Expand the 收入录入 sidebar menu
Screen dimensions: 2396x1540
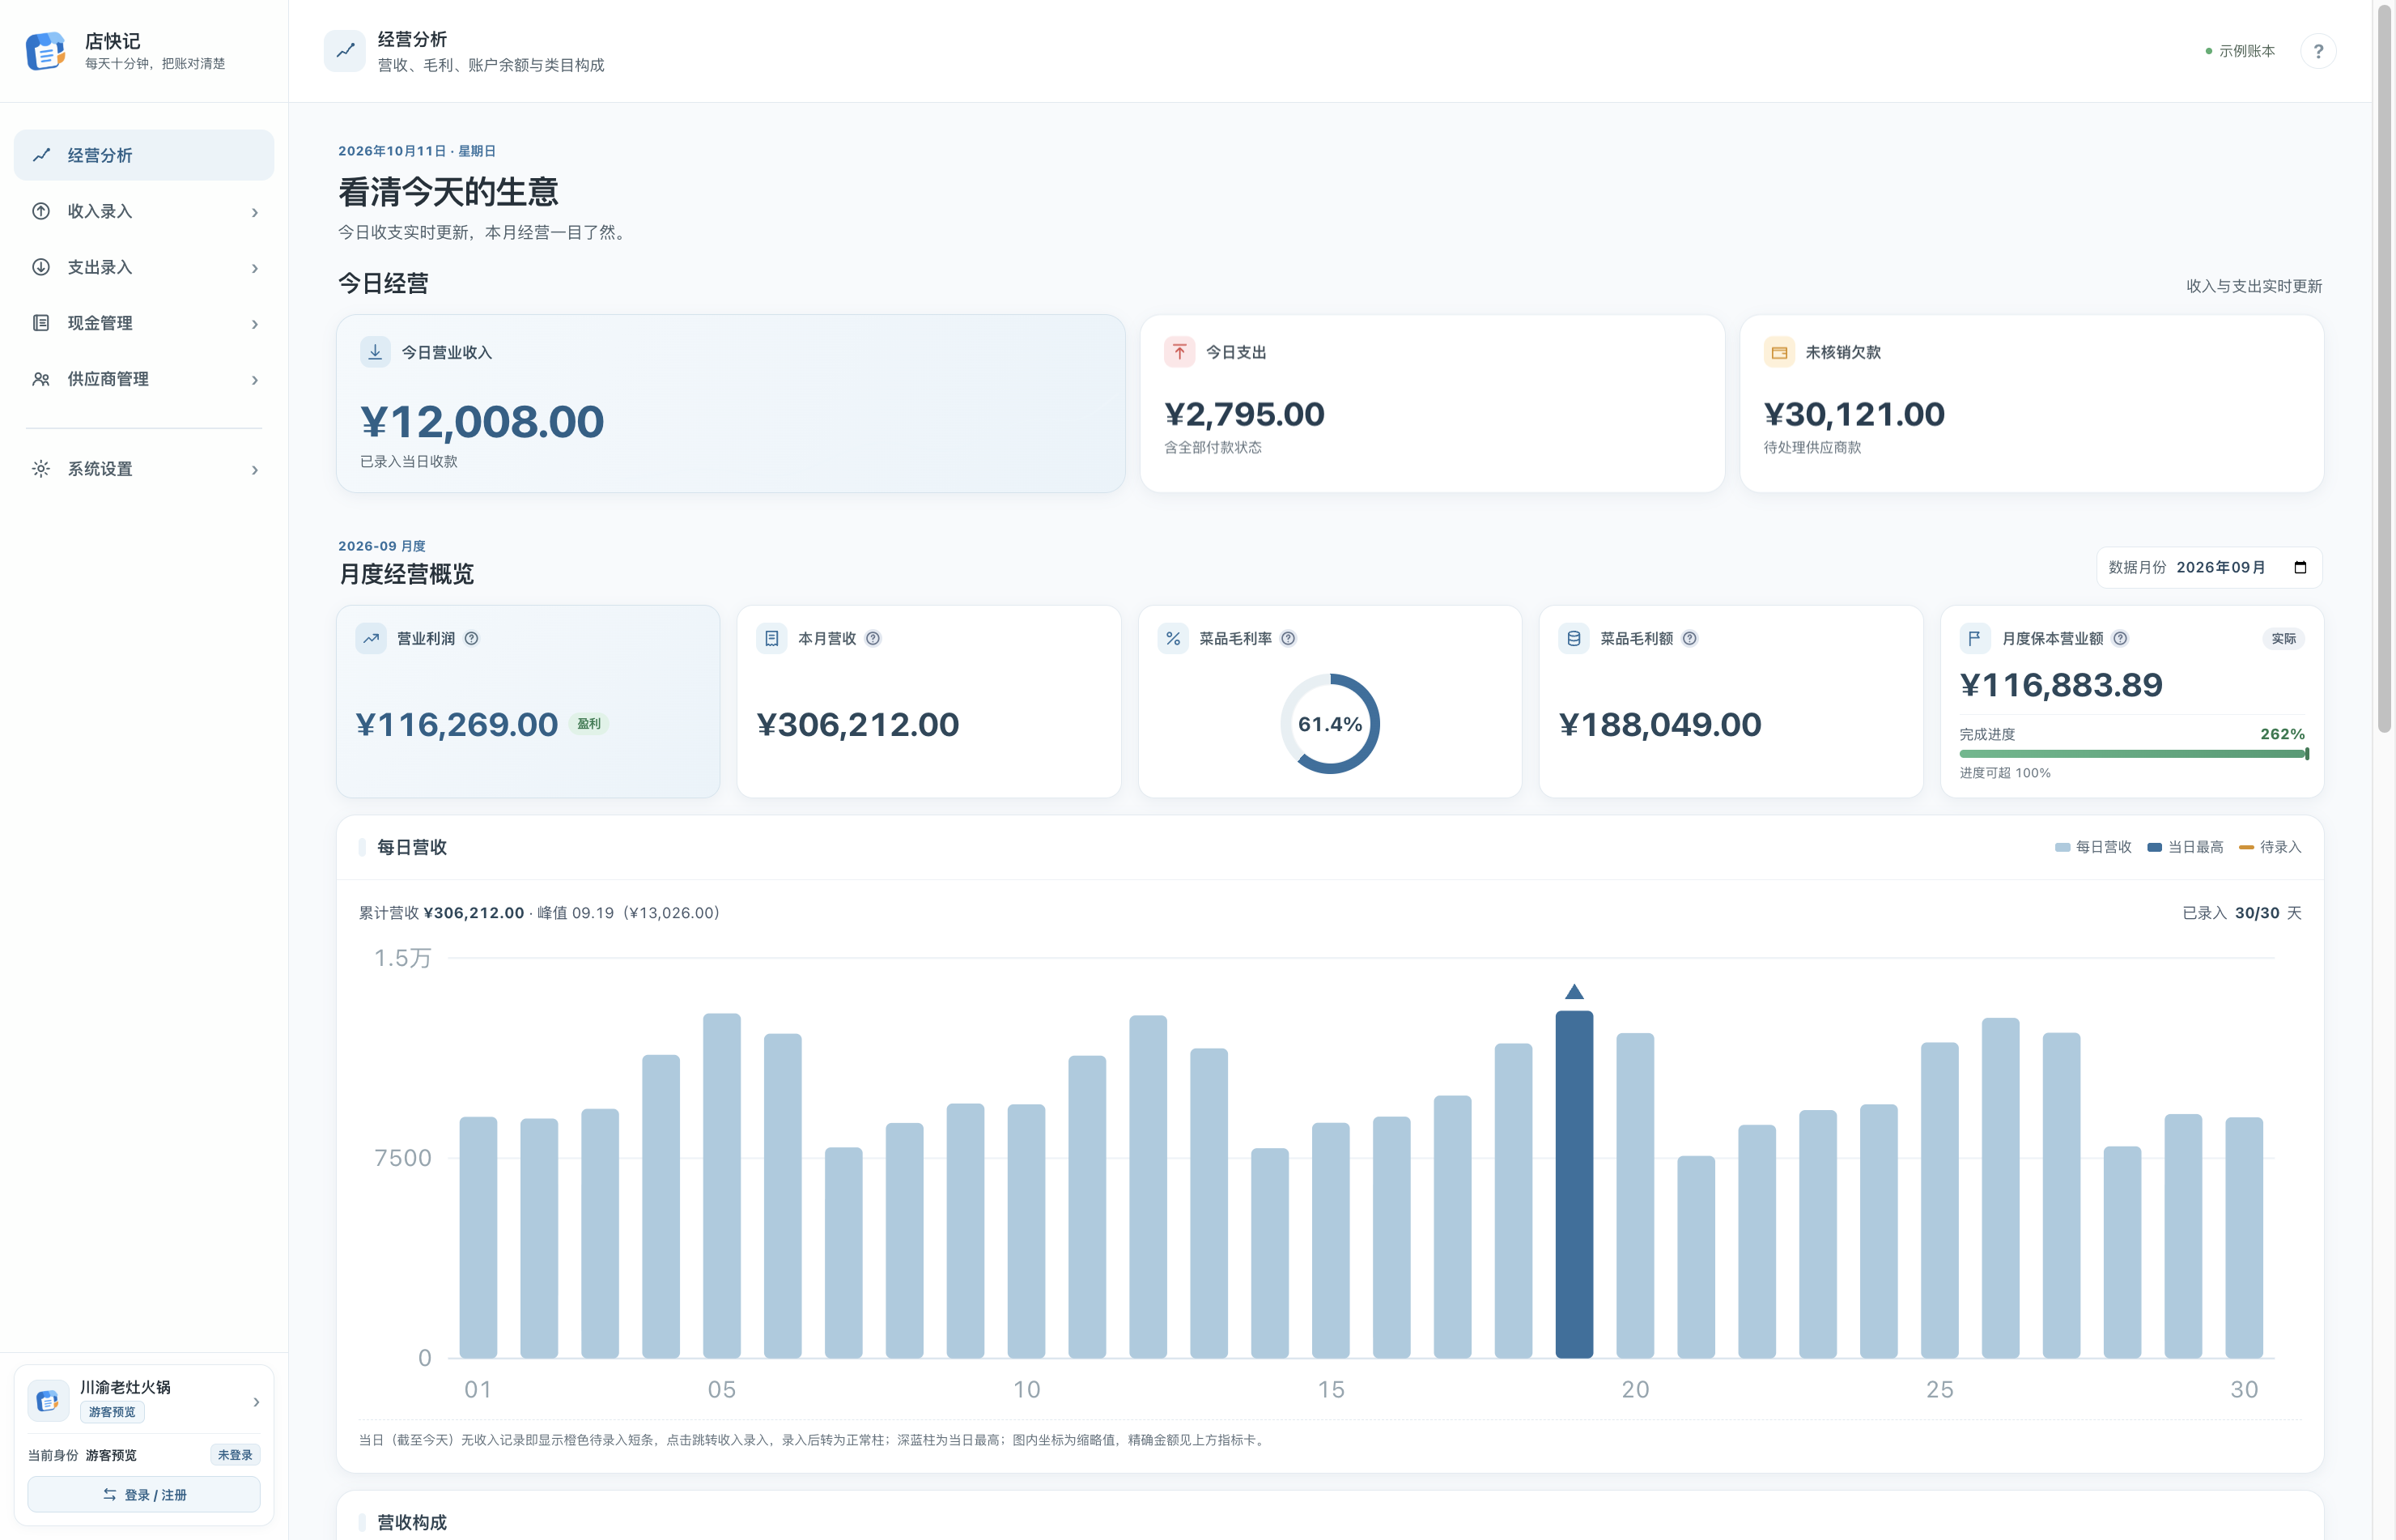coord(144,211)
